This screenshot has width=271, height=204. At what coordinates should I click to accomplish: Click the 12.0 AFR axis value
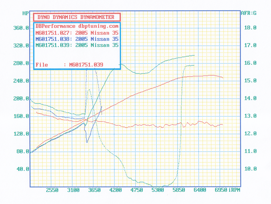(x=250, y=134)
